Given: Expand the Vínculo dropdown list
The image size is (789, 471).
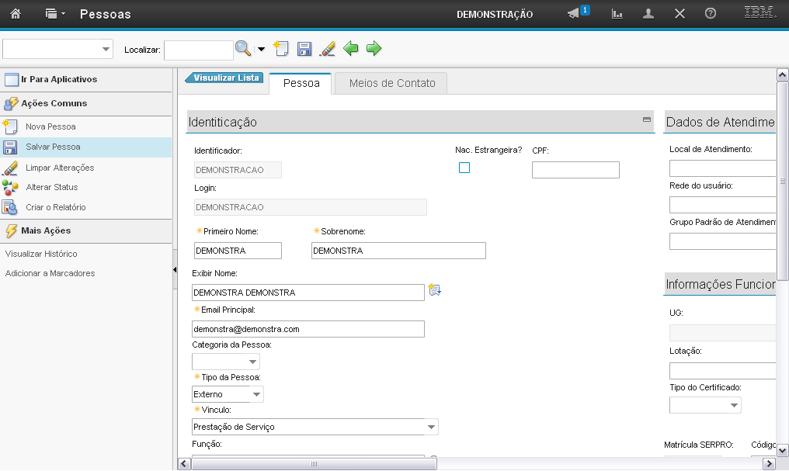Looking at the screenshot, I should [431, 427].
